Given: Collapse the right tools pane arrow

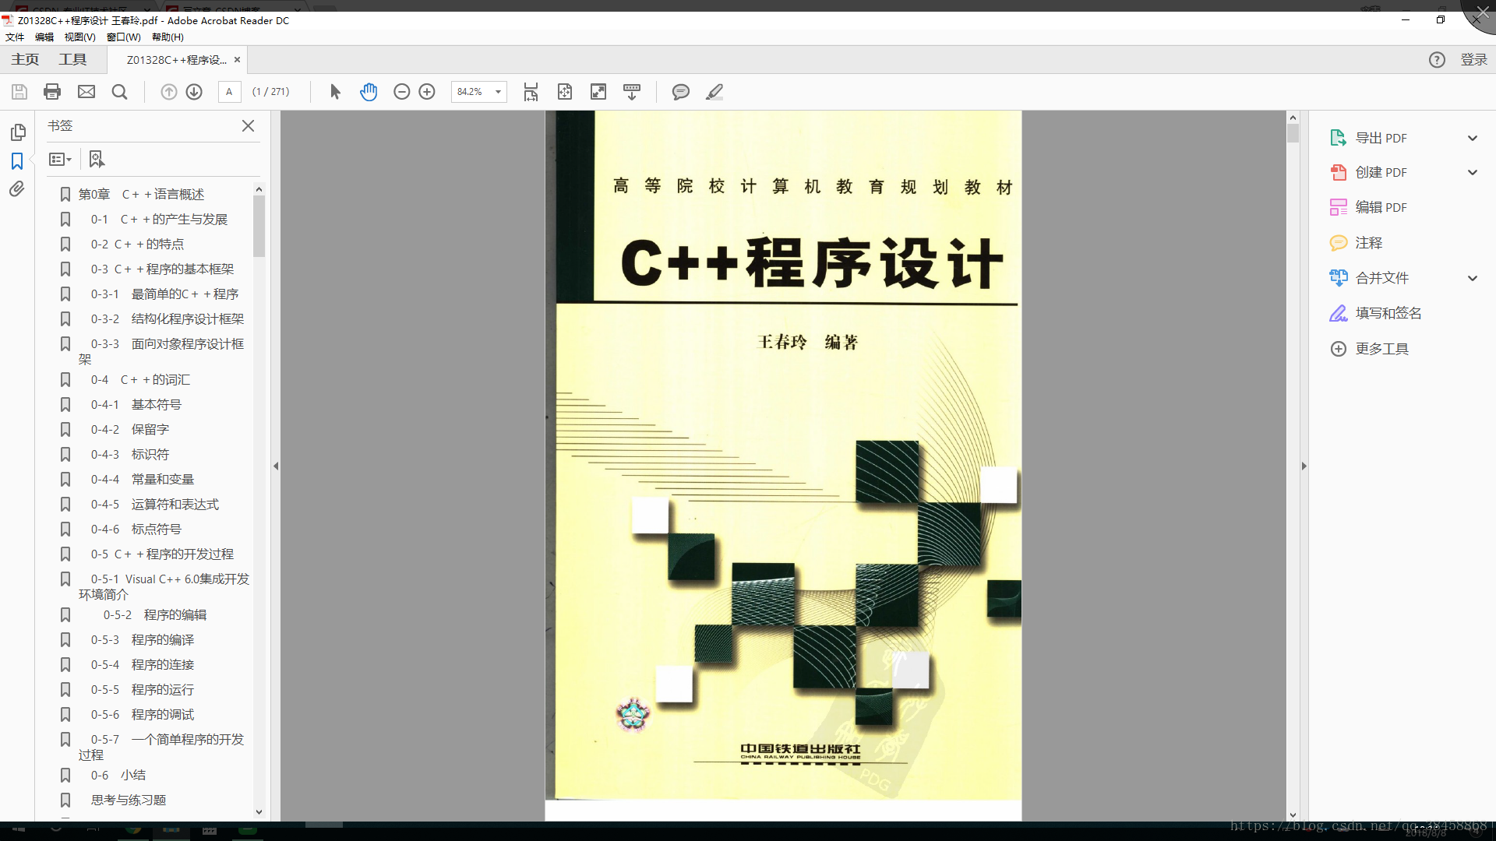Looking at the screenshot, I should [1304, 466].
